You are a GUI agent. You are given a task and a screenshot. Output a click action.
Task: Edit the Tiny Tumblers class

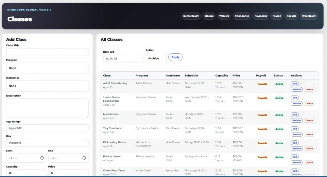click(295, 129)
